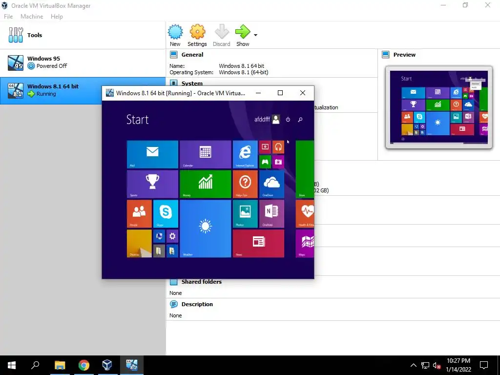Click the VirtualBox Manager taskbar icon
Image resolution: width=500 pixels, height=375 pixels.
tap(107, 365)
